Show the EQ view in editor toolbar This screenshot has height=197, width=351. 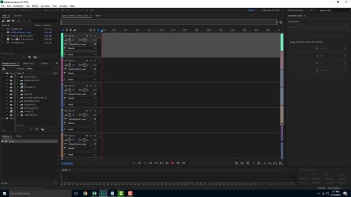[75, 30]
